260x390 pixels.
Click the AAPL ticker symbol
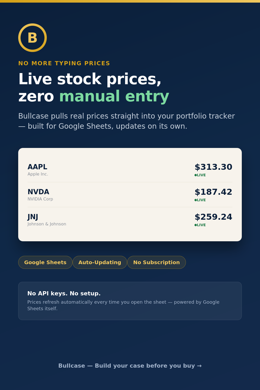pos(37,167)
